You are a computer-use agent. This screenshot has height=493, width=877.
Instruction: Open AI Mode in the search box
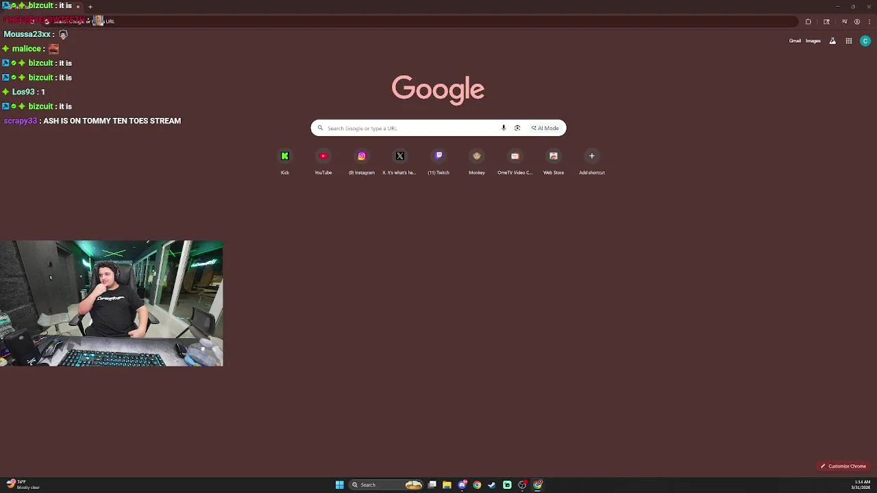tap(545, 128)
